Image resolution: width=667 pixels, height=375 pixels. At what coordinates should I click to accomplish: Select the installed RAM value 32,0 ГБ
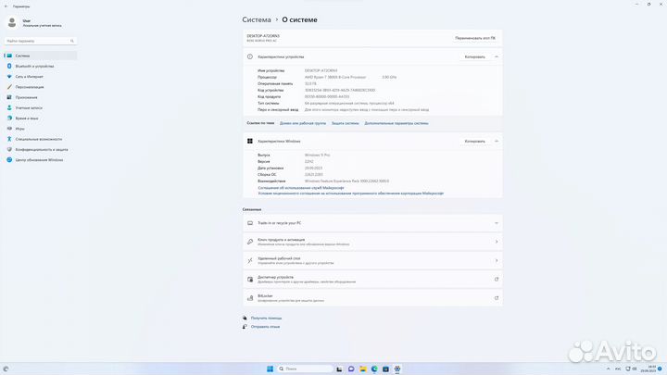(310, 83)
